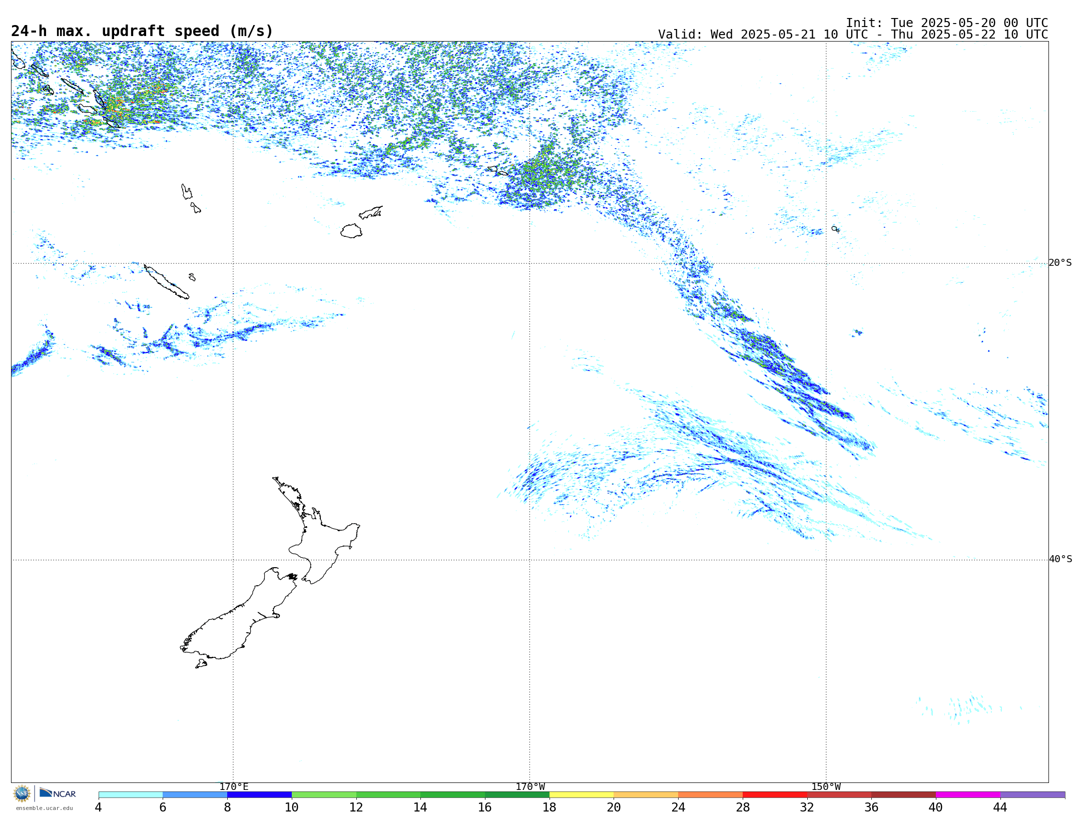Pick the dark brown-red 36-40 color swatch
The width and height of the screenshot is (1081, 814).
pos(904,795)
